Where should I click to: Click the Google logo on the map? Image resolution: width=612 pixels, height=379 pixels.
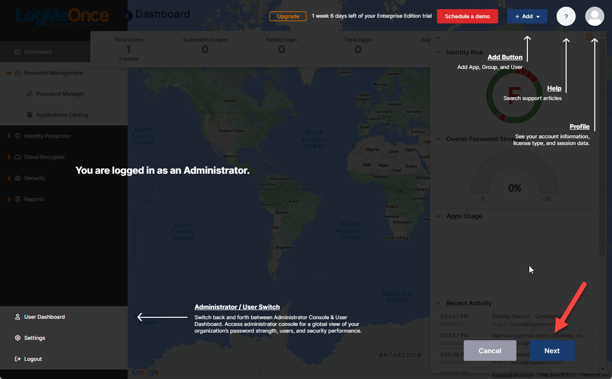[146, 372]
